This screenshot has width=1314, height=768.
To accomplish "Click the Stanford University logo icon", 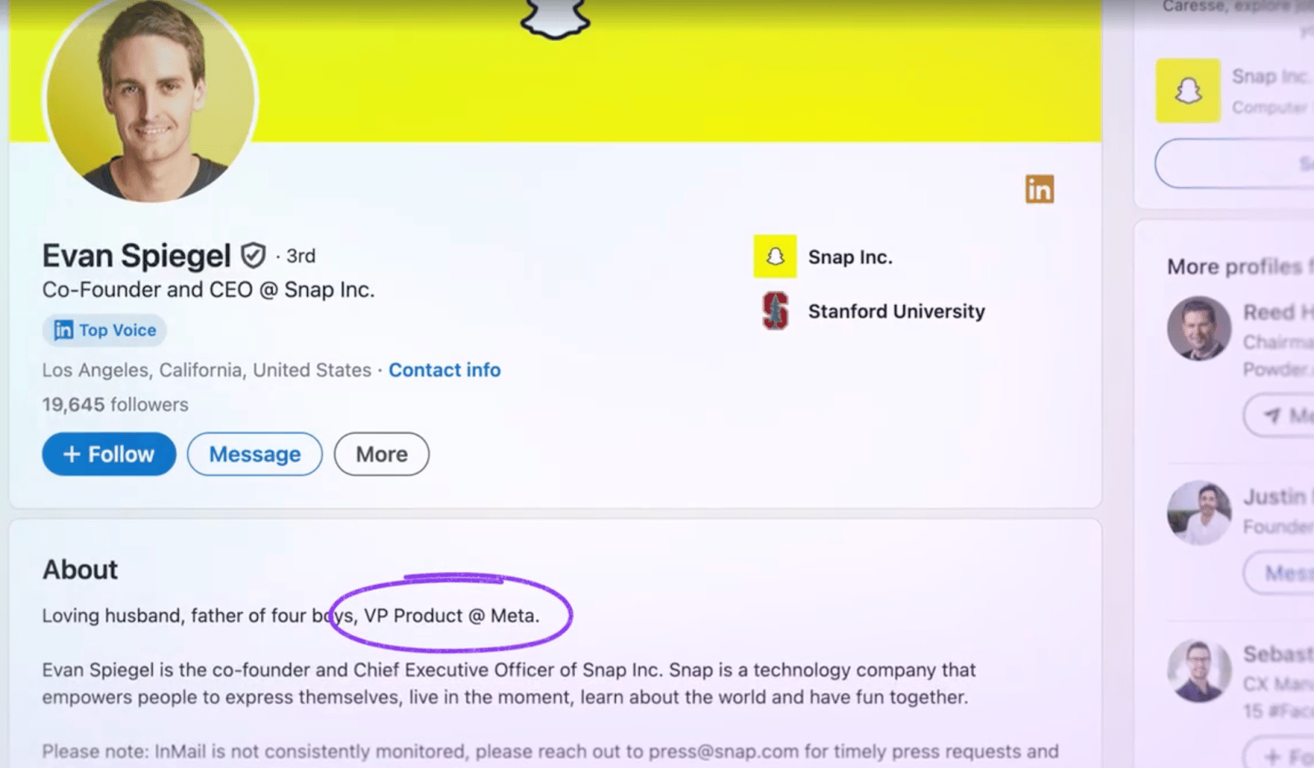I will [x=775, y=311].
